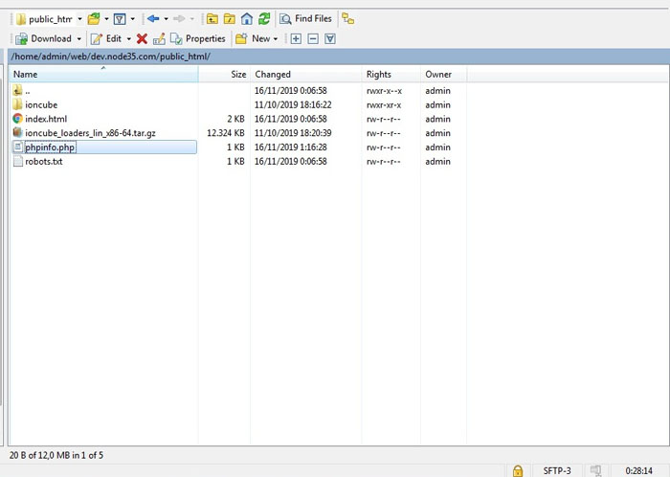The width and height of the screenshot is (670, 477).
Task: Sort by the Name column header
Action: [103, 75]
